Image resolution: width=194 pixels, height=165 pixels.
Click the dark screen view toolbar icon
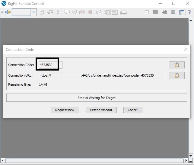pyautogui.click(x=155, y=12)
